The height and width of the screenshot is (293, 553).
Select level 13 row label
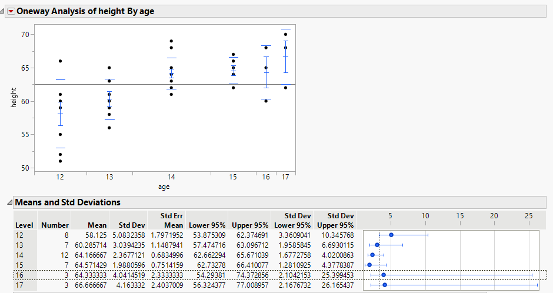(19, 245)
